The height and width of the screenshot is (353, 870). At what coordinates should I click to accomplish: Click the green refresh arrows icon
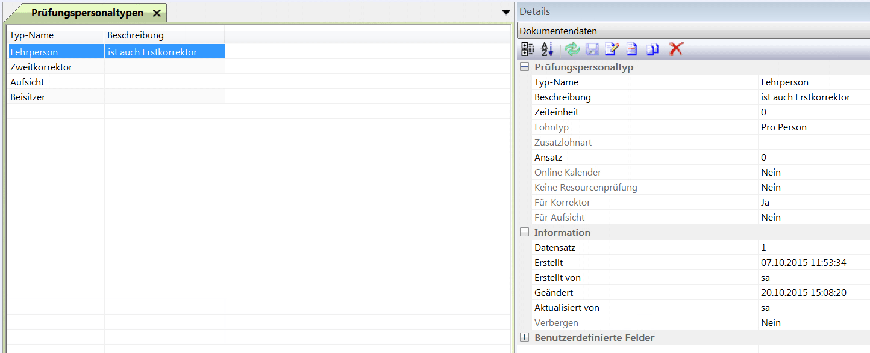(572, 49)
